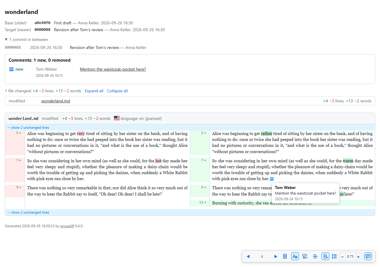Image resolution: width=380 pixels, height=267 pixels.
Task: Show 2 unchanged lines at bottom of diff
Action: pyautogui.click(x=190, y=212)
